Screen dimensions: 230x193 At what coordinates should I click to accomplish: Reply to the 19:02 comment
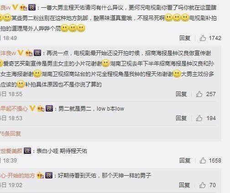click(x=184, y=185)
